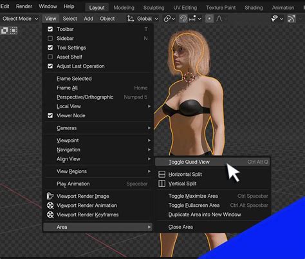Screen dimensions: 305x259
Task: Choose Toggle Quad View
Action: pos(212,162)
